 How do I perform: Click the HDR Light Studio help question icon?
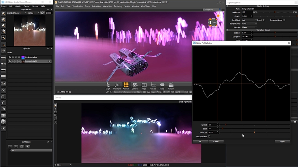coord(3,129)
